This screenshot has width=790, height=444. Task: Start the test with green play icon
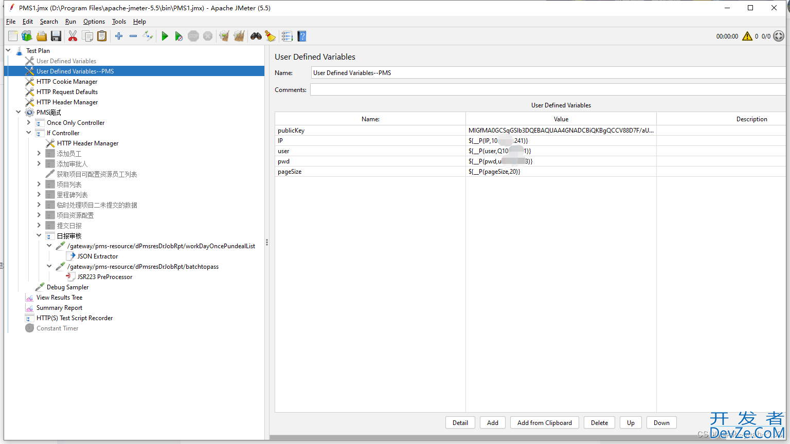click(165, 36)
